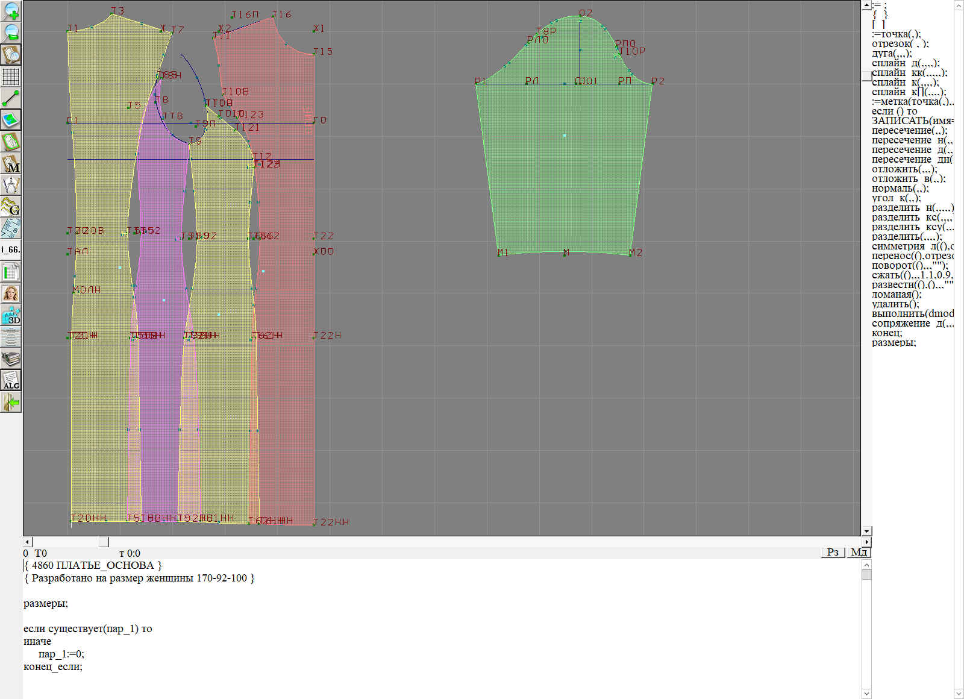Click the ALG algorithm icon
The height and width of the screenshot is (699, 964).
11,380
